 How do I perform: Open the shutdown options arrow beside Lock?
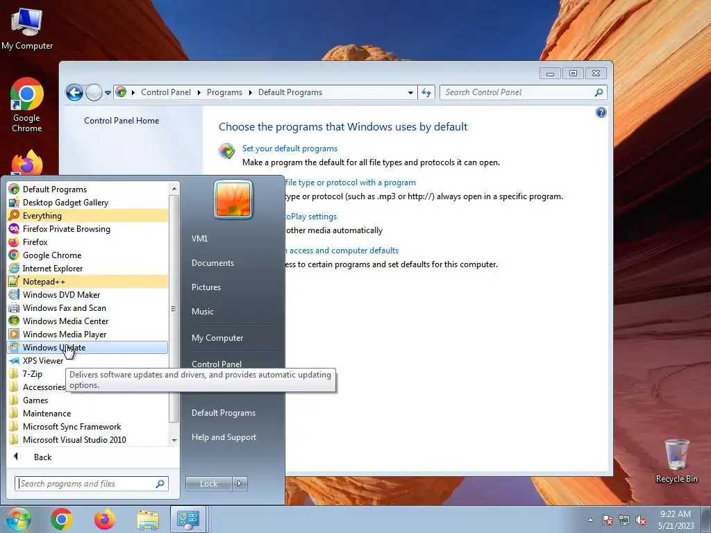[240, 484]
